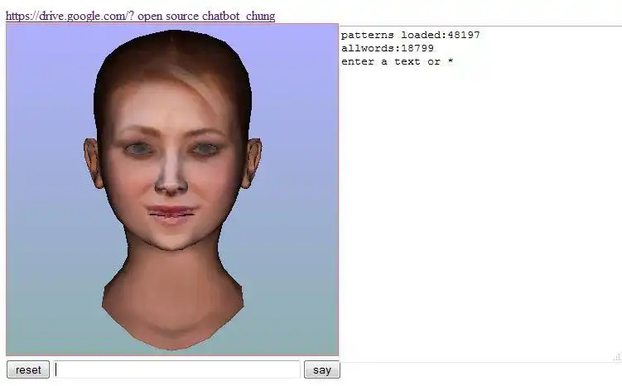This screenshot has width=622, height=386.
Task: Click the avatar's eye on the right side
Action: 205,149
